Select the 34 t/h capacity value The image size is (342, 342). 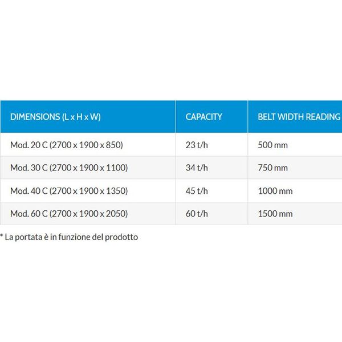pos(197,168)
